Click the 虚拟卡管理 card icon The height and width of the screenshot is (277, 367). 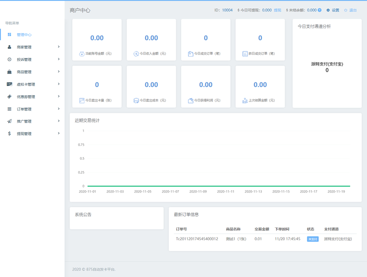click(10, 85)
